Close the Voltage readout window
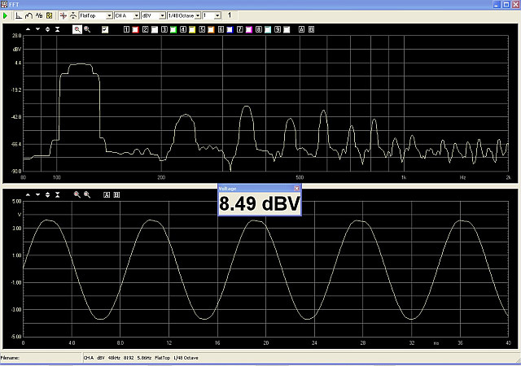 (x=296, y=189)
